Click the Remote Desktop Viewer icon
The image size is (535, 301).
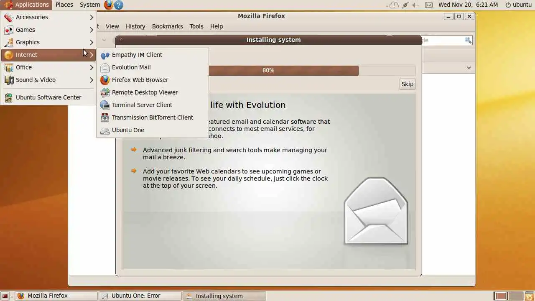[x=105, y=92]
